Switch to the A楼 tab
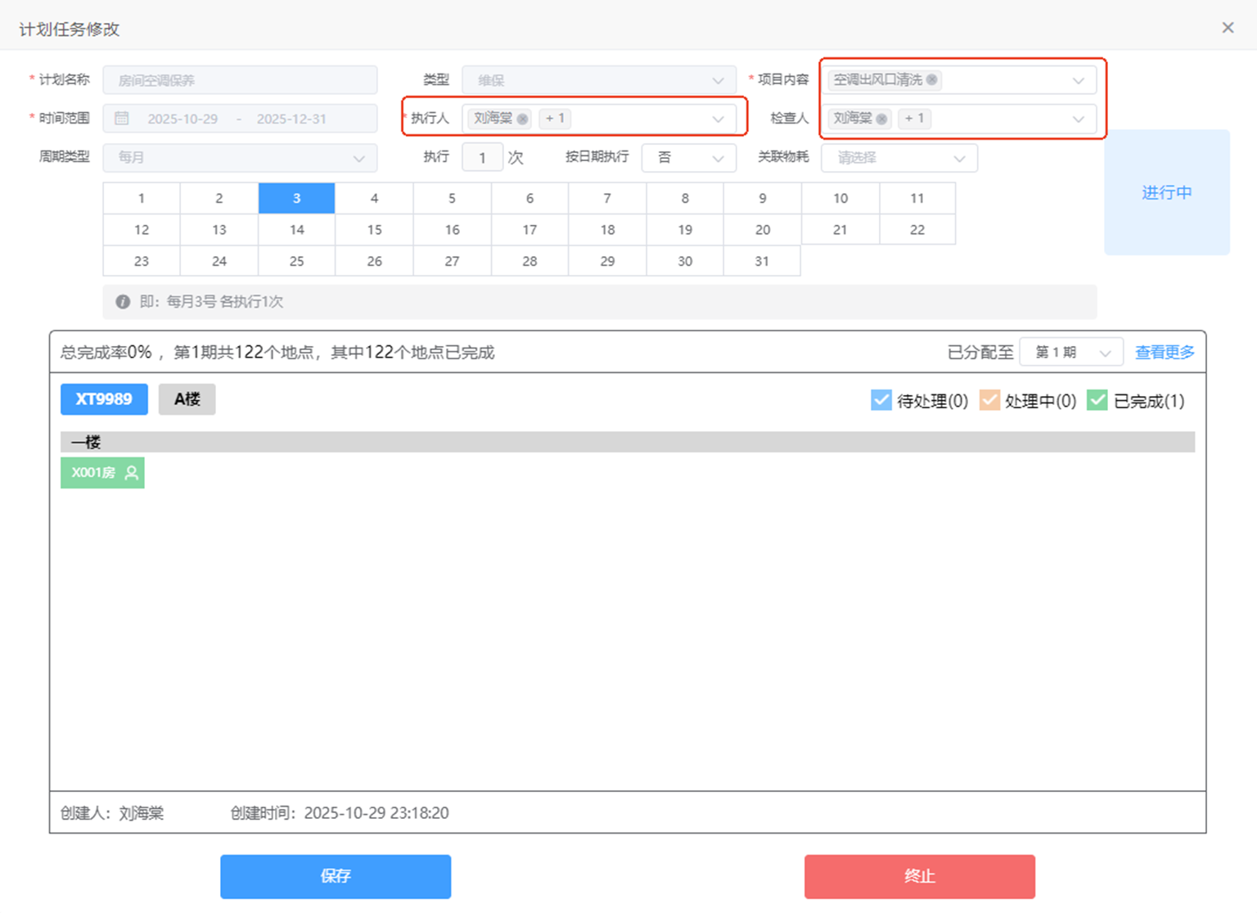The image size is (1257, 913). [187, 399]
